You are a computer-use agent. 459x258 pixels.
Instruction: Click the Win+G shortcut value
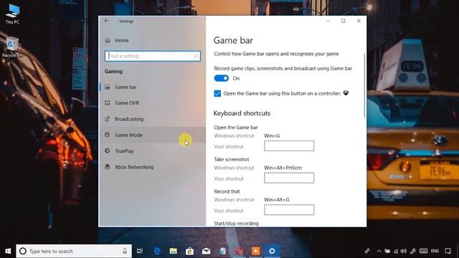272,135
